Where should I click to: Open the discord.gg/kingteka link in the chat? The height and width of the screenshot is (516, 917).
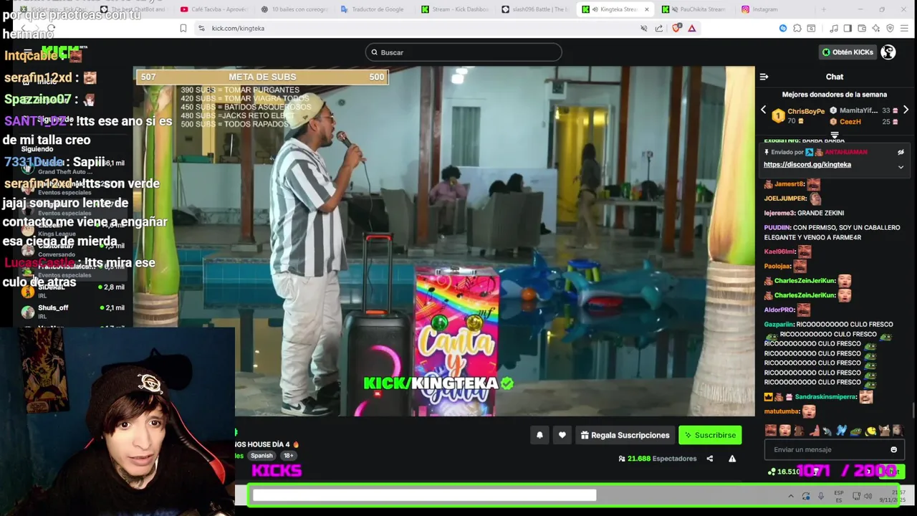pyautogui.click(x=807, y=164)
